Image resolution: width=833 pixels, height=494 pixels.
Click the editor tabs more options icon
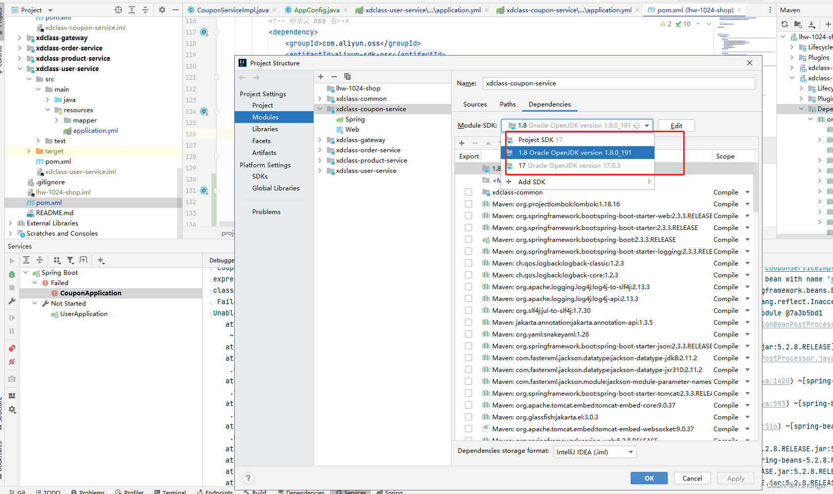[770, 10]
